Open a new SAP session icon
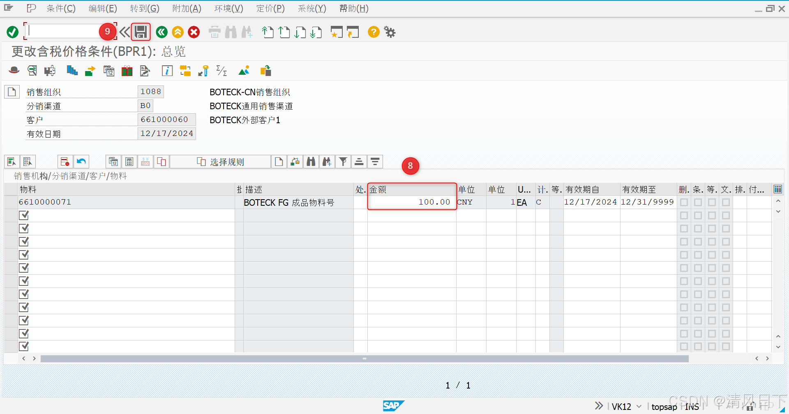The width and height of the screenshot is (789, 414). click(x=337, y=32)
